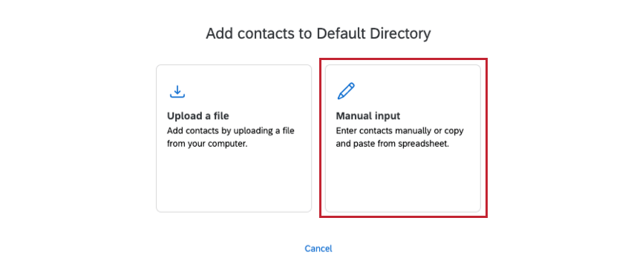Select the Manual input card
This screenshot has width=631, height=278.
403,138
